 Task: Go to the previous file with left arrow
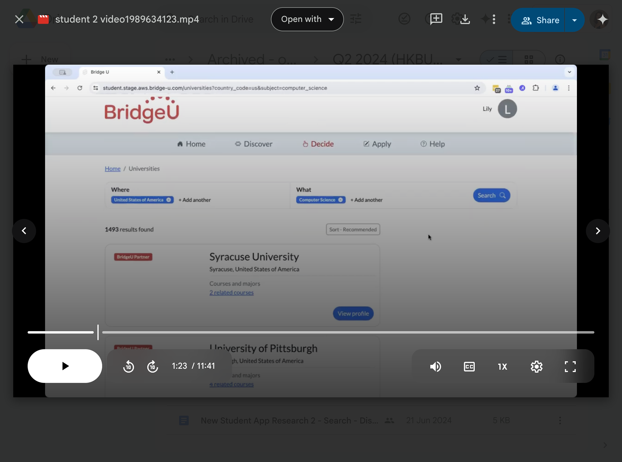click(24, 231)
